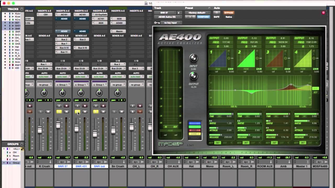This screenshot has height=188, width=335.
Task: Click the AE400 Output knob
Action: 193,76
